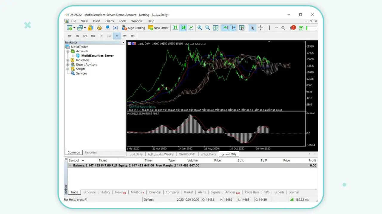Select the crosshair cursor tool
The height and width of the screenshot is (214, 382).
pos(260,28)
